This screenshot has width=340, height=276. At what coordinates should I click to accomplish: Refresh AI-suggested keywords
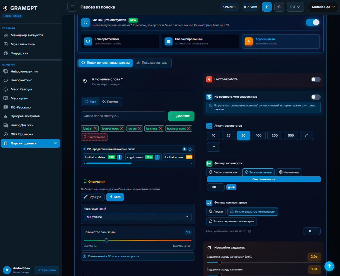pos(190,149)
